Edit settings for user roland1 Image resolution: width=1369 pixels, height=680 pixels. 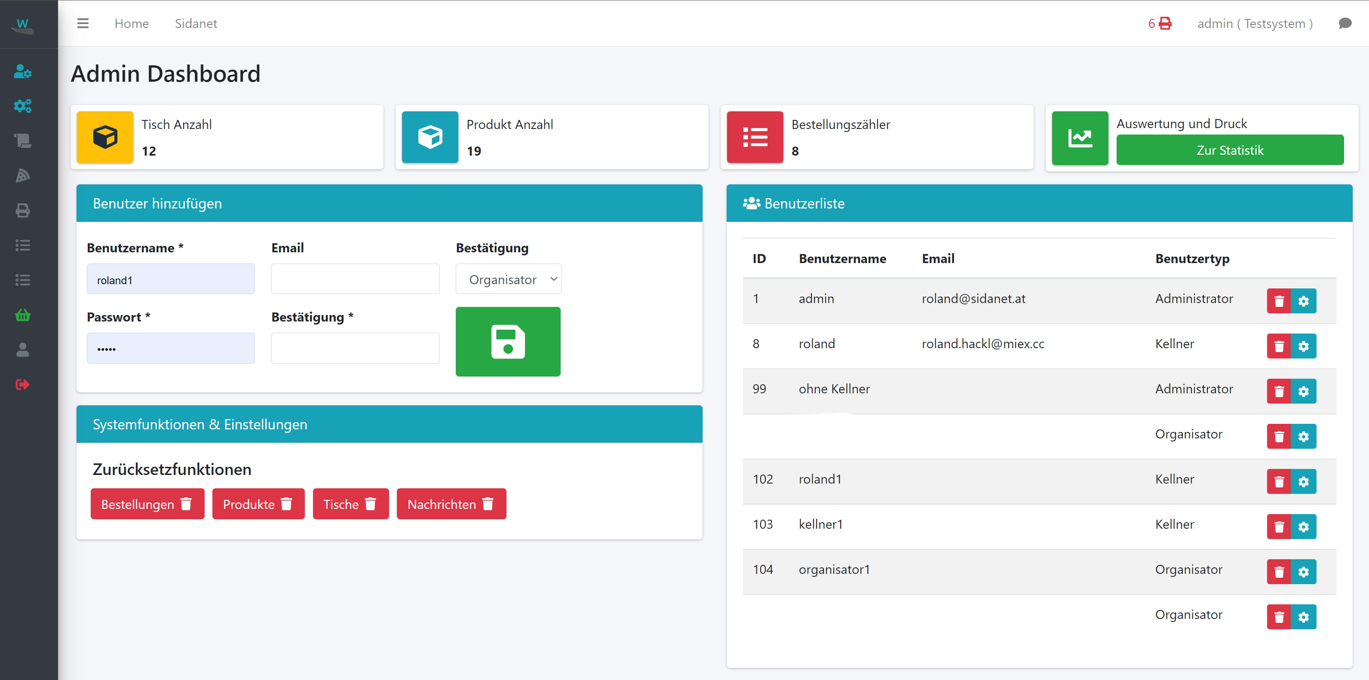point(1303,481)
